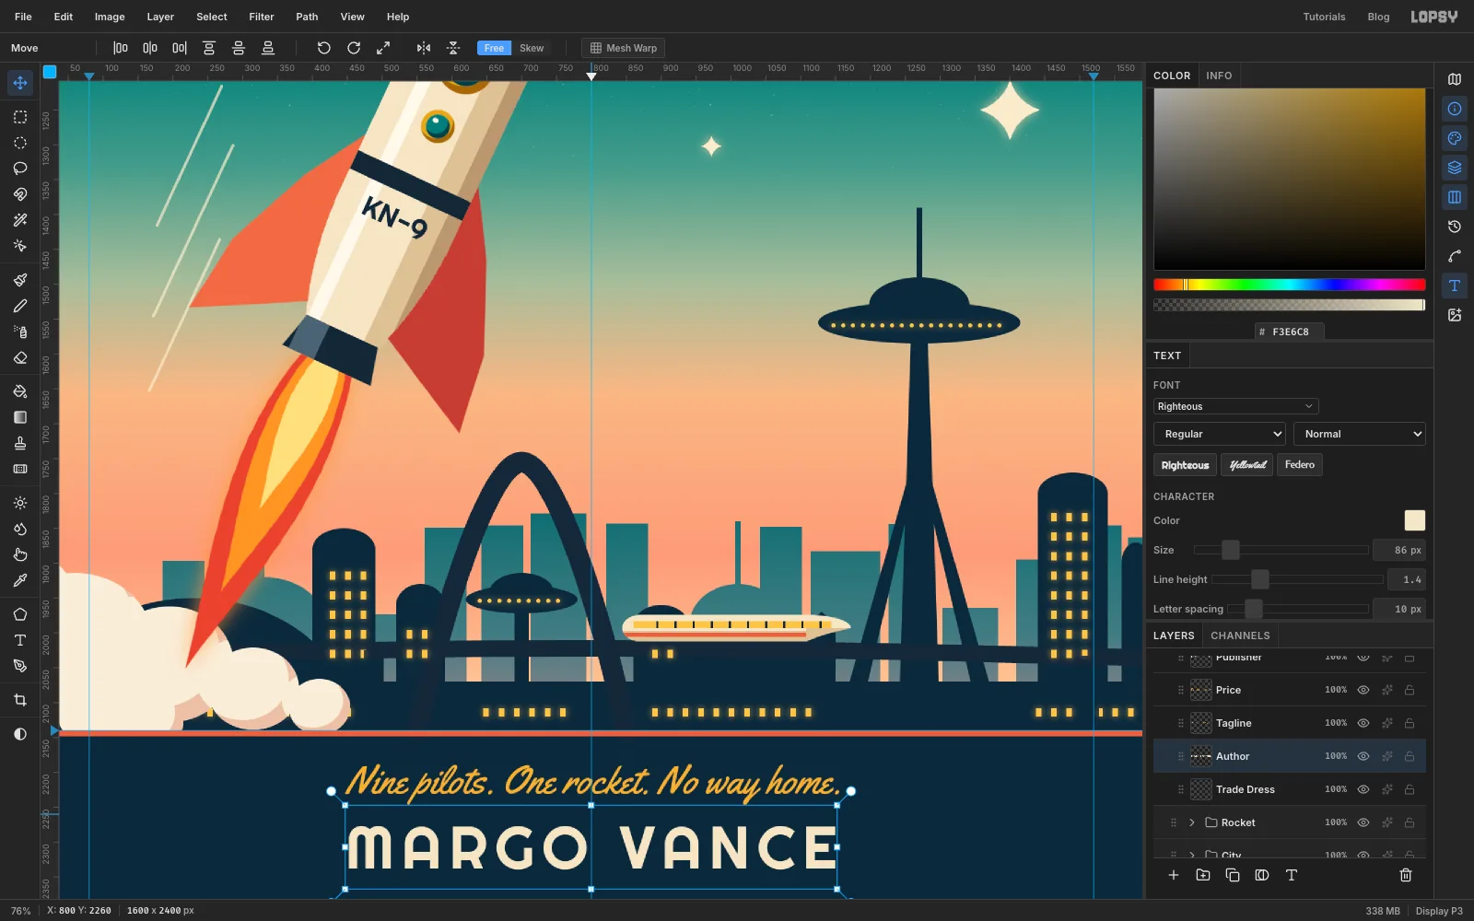Hide the Tagline layer
Screen dimensions: 1474x921
pos(1363,723)
